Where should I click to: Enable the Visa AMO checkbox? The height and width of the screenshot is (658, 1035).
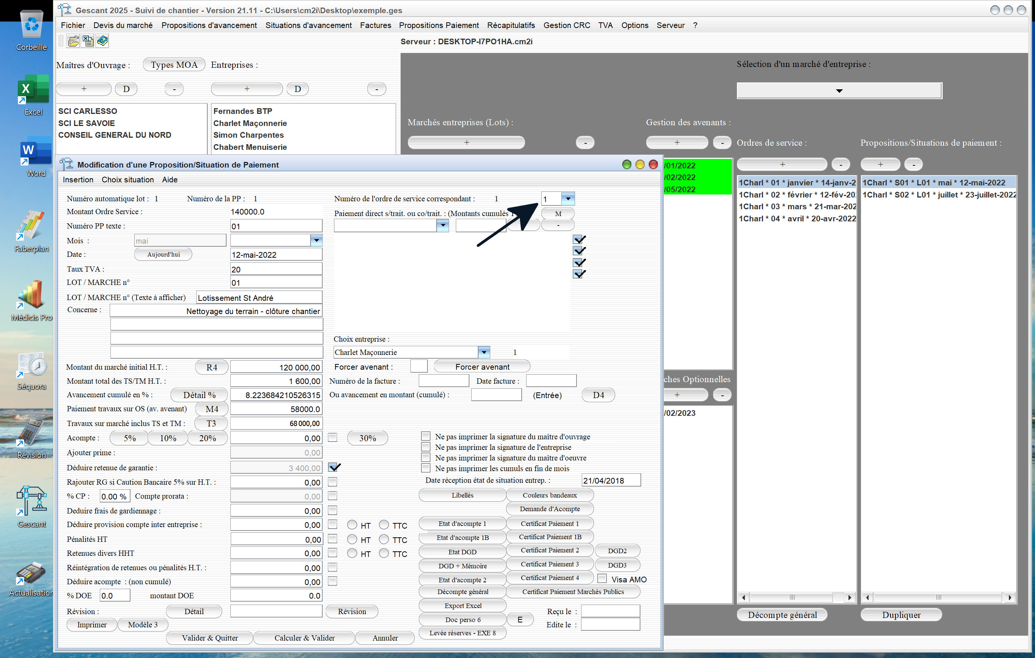[x=602, y=579]
